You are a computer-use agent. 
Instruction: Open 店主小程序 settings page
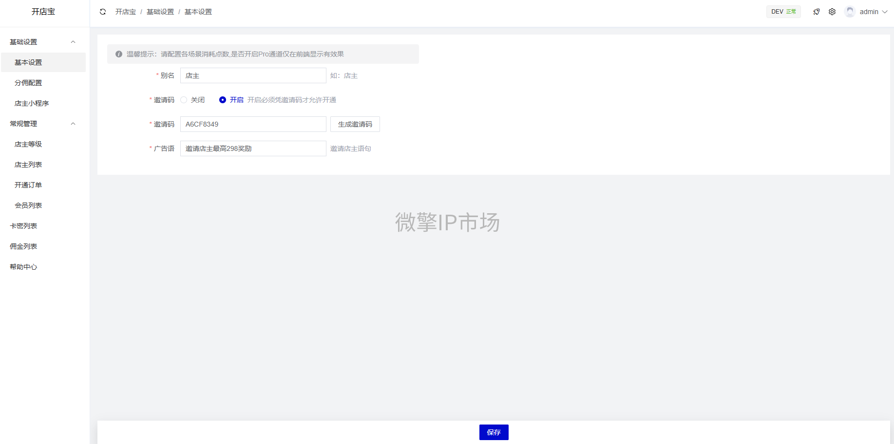tap(32, 103)
